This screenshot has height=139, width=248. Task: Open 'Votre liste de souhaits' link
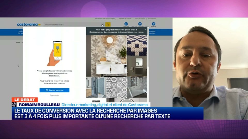(x=125, y=19)
